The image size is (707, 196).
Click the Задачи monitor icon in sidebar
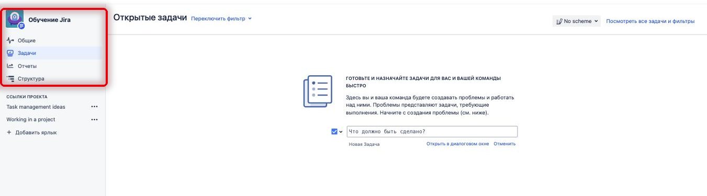10,53
